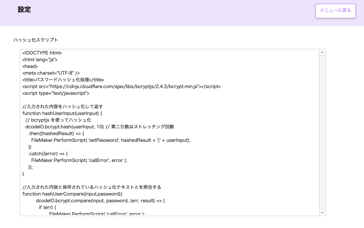
Task: Click the 設定 page title
Action: pyautogui.click(x=24, y=9)
